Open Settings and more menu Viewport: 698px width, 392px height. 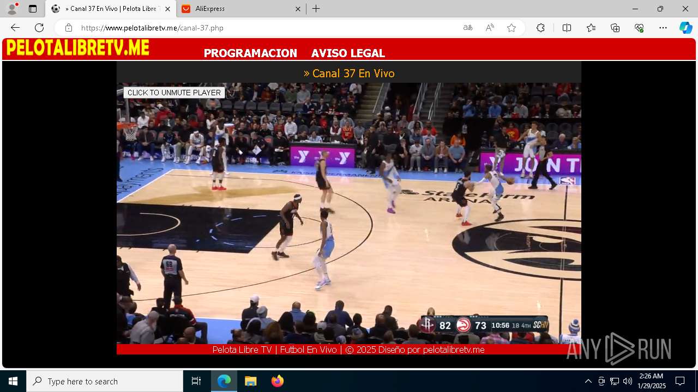tap(663, 28)
